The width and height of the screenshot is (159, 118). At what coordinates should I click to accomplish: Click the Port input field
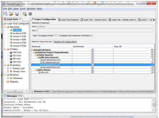tap(95, 30)
